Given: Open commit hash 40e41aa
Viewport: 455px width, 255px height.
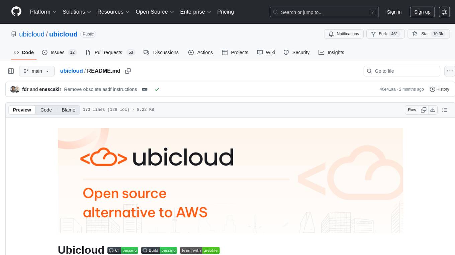Looking at the screenshot, I should tap(387, 89).
